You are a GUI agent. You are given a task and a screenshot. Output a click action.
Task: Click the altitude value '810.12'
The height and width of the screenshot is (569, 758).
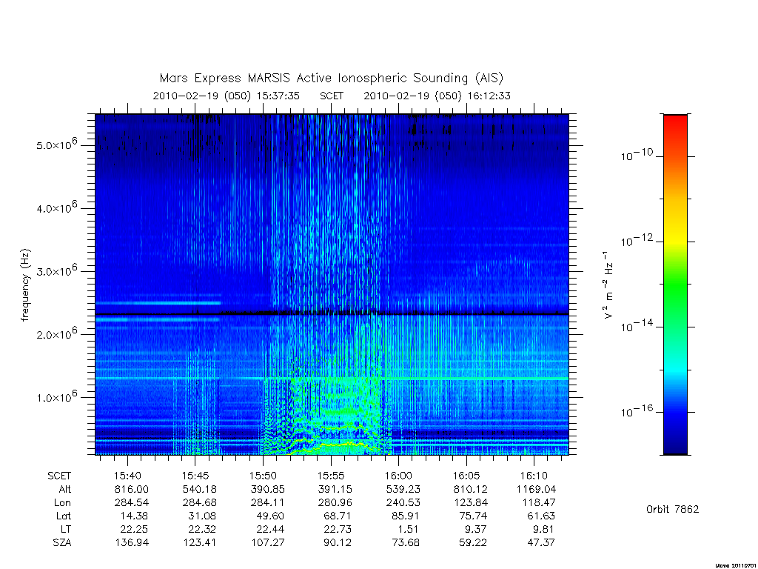470,490
